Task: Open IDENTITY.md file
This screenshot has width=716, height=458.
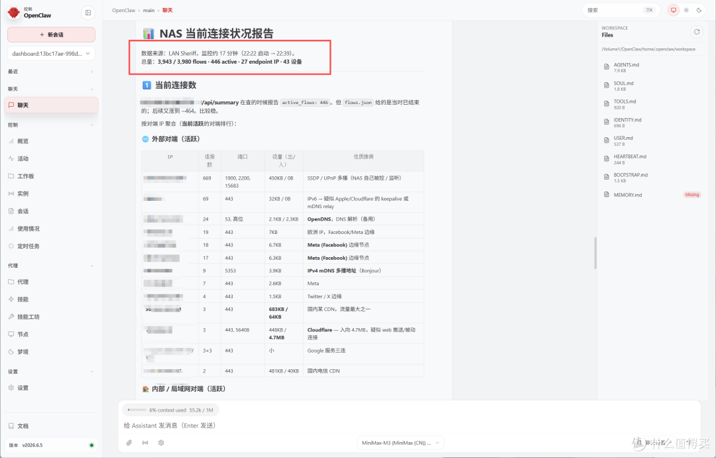Action: 652,122
